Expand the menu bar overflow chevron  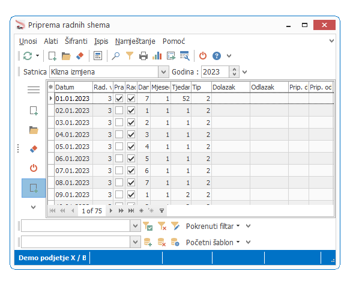pyautogui.click(x=331, y=41)
